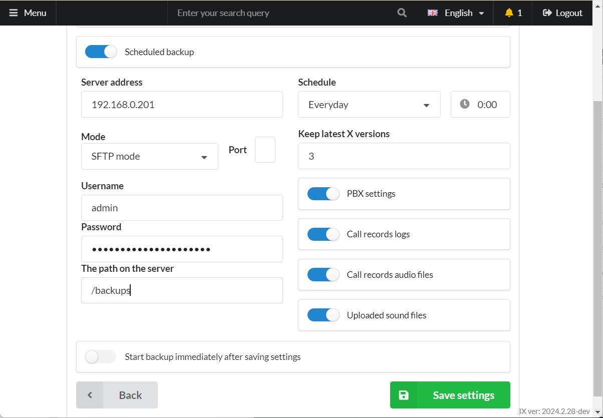Click the clock icon in time field
603x418 pixels.
(465, 104)
